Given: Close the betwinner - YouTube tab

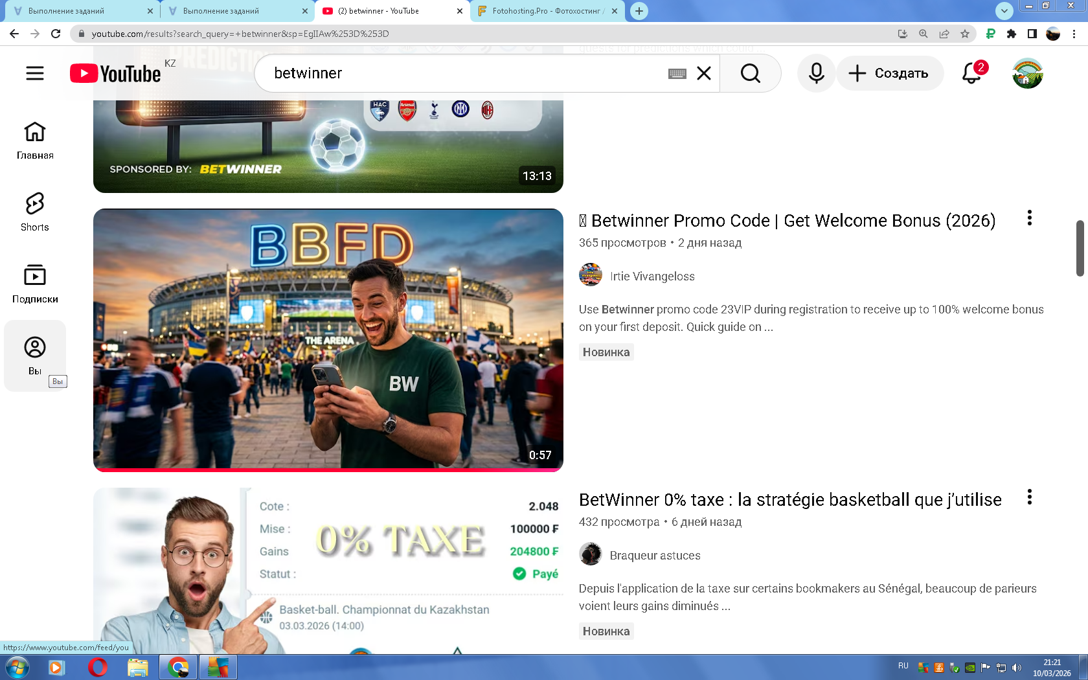Looking at the screenshot, I should 460,11.
